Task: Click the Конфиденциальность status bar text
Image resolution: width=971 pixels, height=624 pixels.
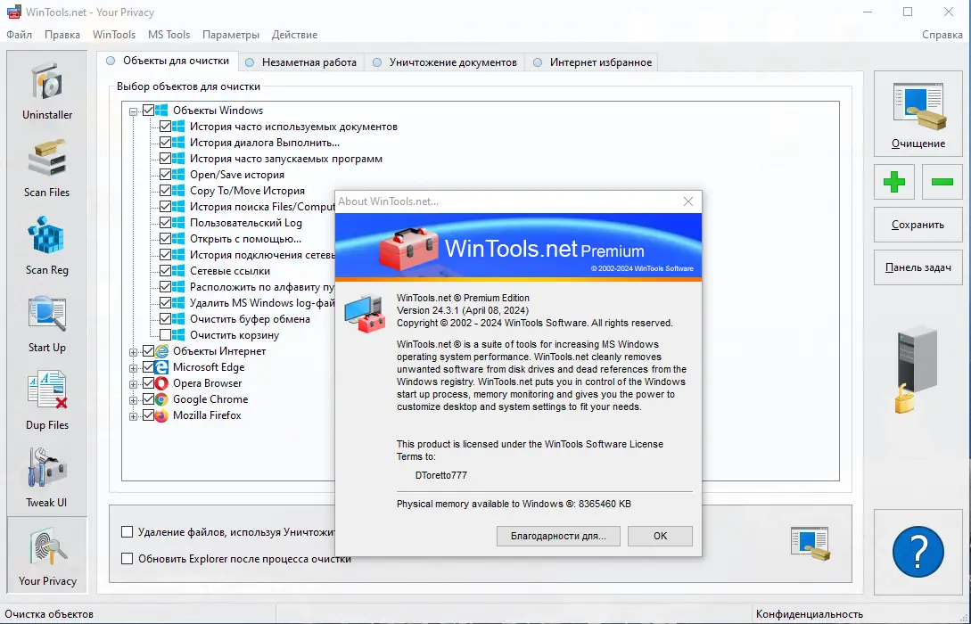Action: (810, 614)
